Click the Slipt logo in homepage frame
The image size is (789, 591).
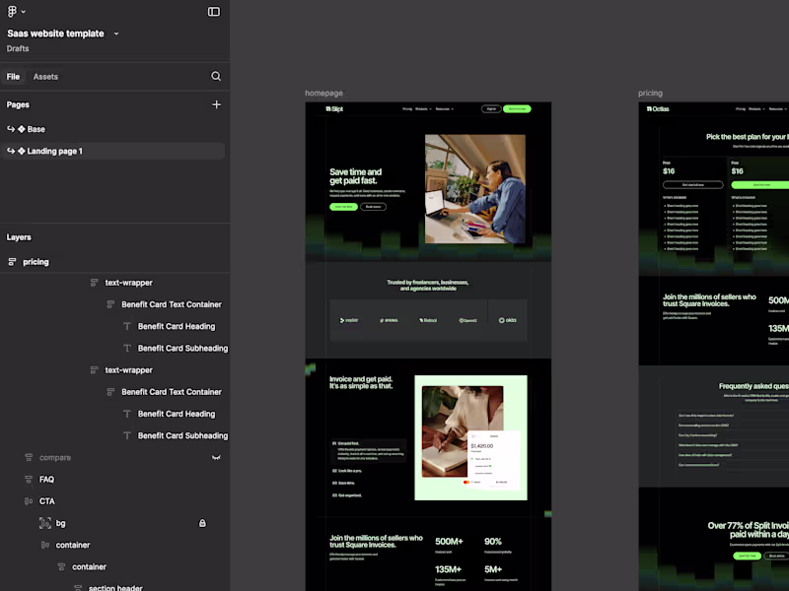334,109
